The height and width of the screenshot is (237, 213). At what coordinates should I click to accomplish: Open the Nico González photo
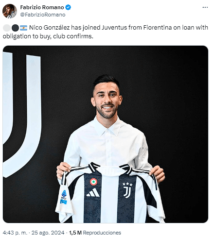(106, 134)
